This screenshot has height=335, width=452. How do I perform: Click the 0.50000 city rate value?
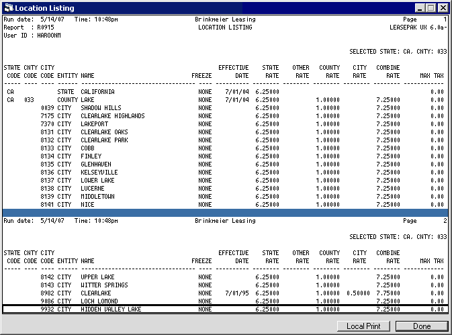(x=358, y=293)
